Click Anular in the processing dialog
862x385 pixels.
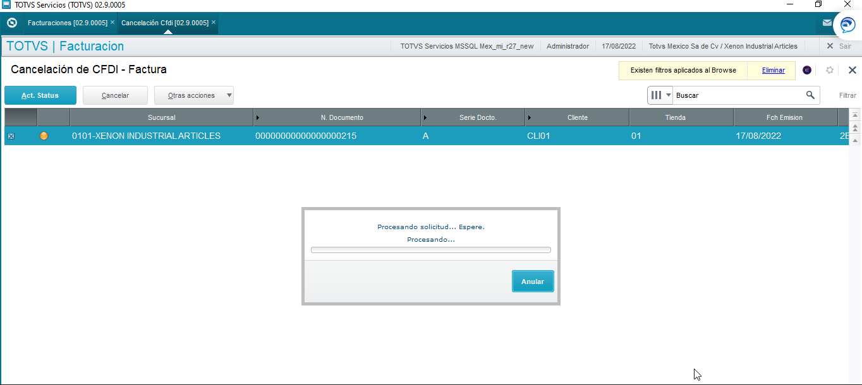tap(533, 281)
